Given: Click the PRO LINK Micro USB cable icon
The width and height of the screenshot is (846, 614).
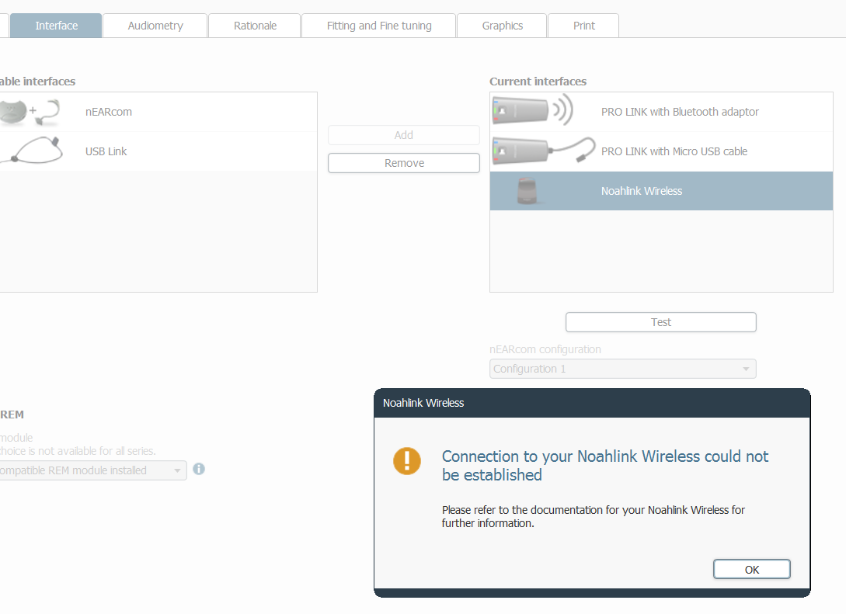Looking at the screenshot, I should click(544, 151).
